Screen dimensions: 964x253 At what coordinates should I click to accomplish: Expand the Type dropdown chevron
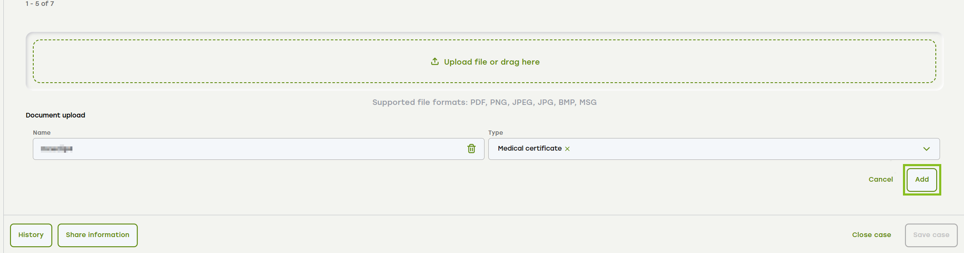927,149
